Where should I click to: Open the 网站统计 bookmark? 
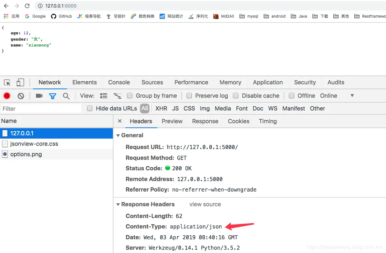click(x=171, y=16)
